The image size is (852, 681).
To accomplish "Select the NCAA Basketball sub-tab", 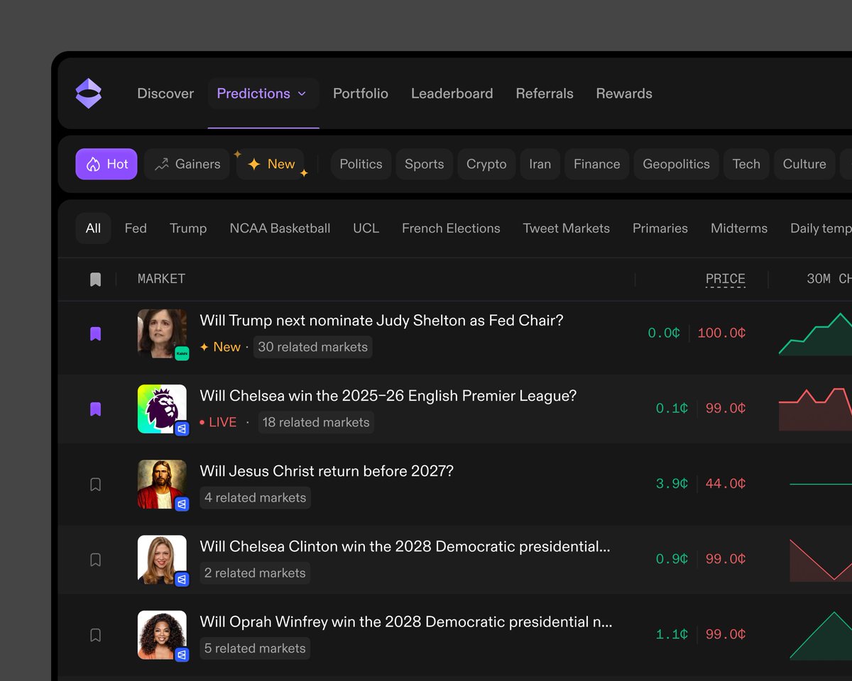I will pyautogui.click(x=280, y=228).
